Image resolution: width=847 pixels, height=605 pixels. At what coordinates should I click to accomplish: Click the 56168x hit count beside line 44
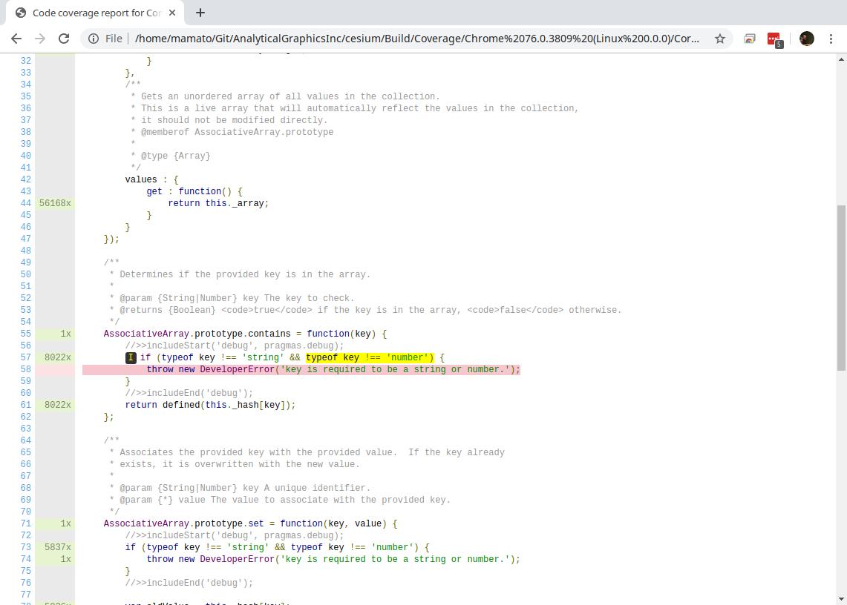[56, 202]
